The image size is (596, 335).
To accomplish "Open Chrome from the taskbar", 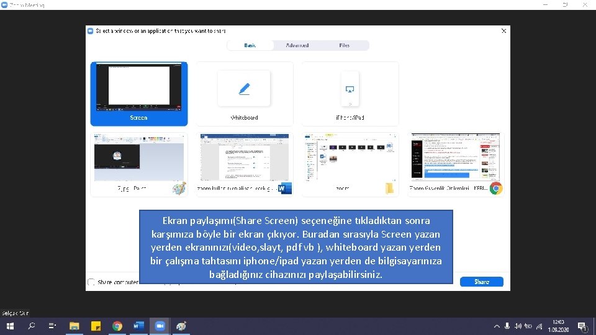I will tap(117, 326).
